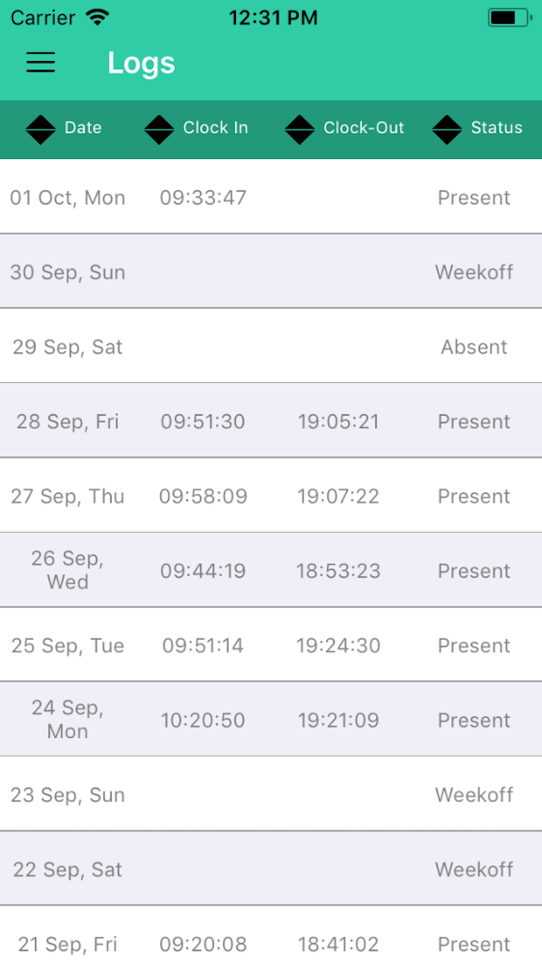This screenshot has height=964, width=542.
Task: Open the hamburger menu
Action: 41,62
